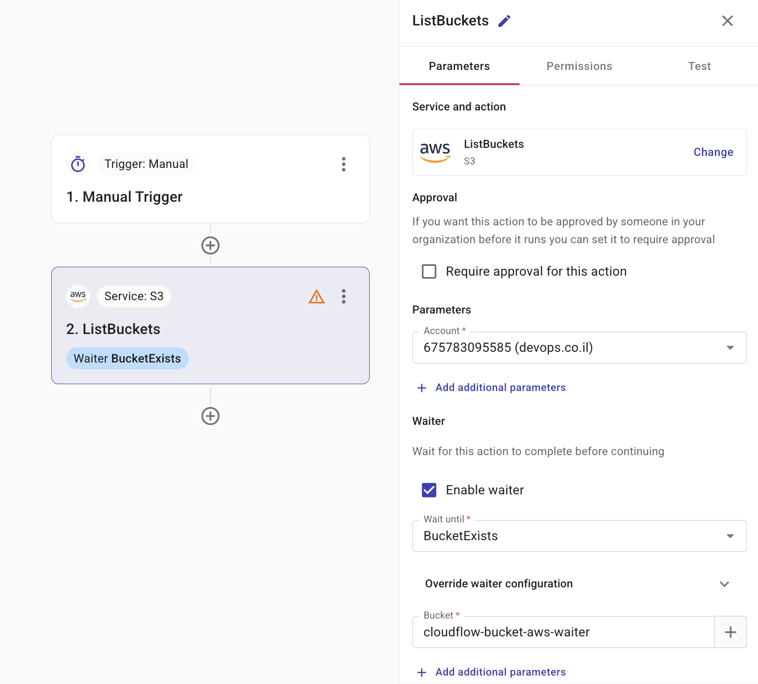
Task: Switch to the Permissions tab
Action: (579, 66)
